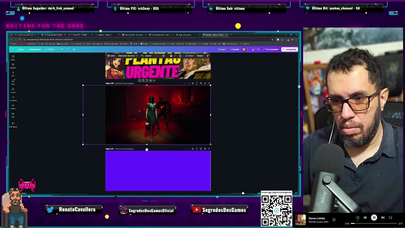Open the Mídia Mágica panel
Viewport: 405px width, 228px height.
click(x=13, y=124)
